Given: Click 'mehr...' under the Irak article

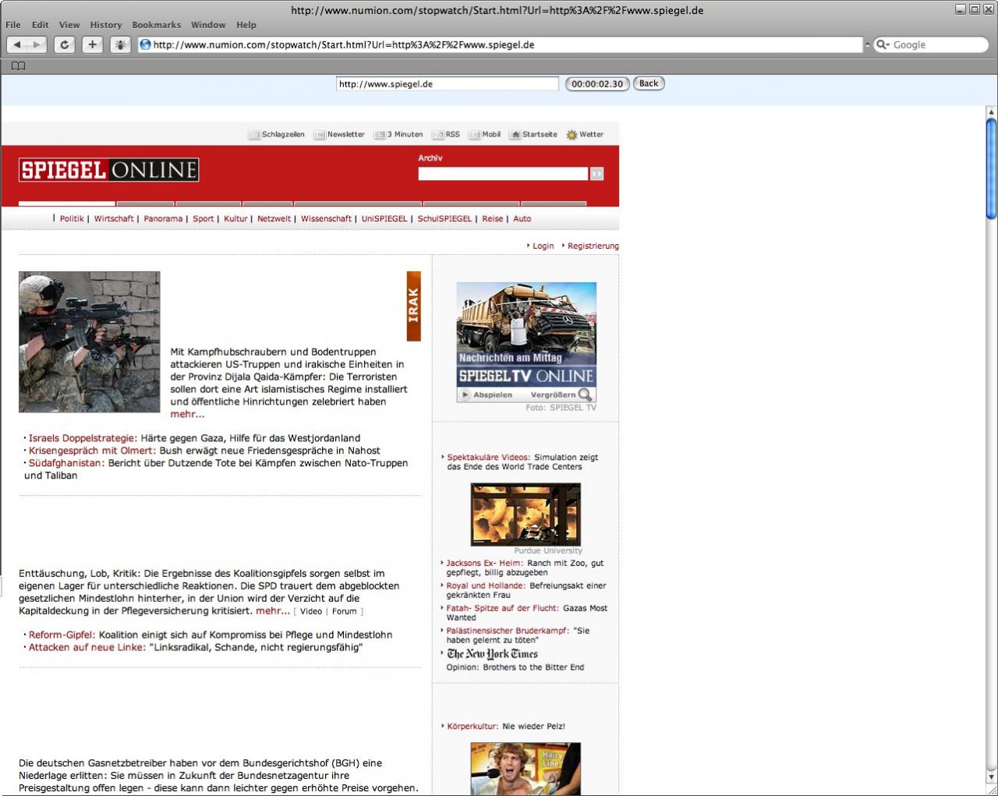Looking at the screenshot, I should coord(187,415).
